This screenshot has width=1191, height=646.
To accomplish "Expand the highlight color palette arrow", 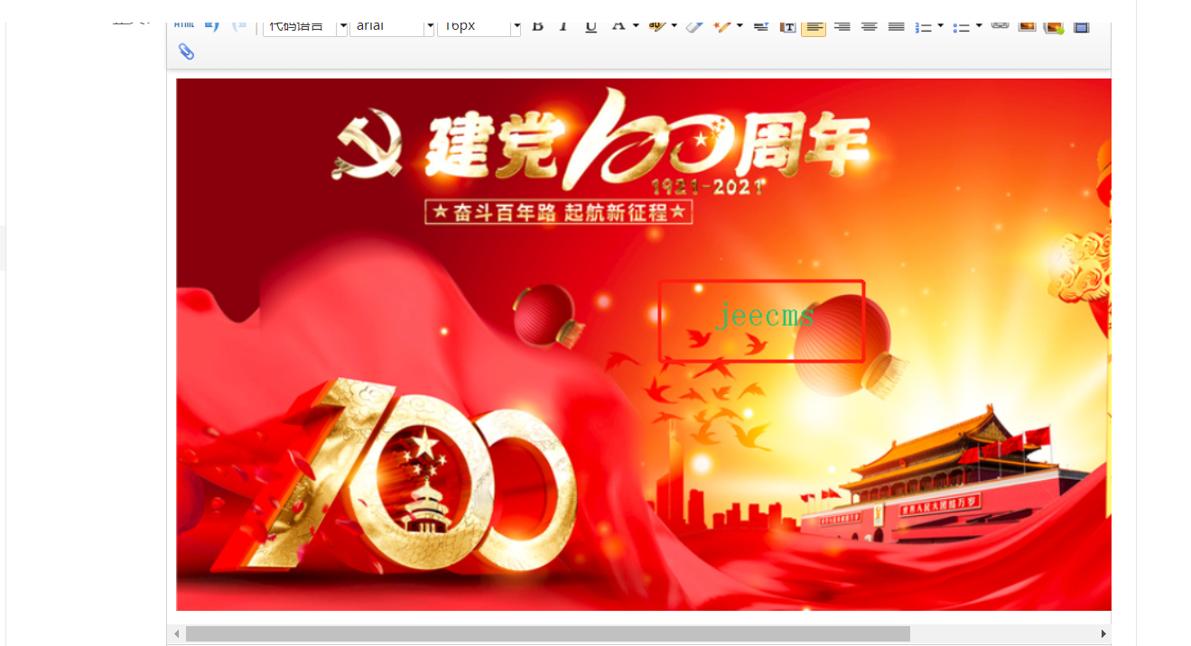I will point(674,25).
